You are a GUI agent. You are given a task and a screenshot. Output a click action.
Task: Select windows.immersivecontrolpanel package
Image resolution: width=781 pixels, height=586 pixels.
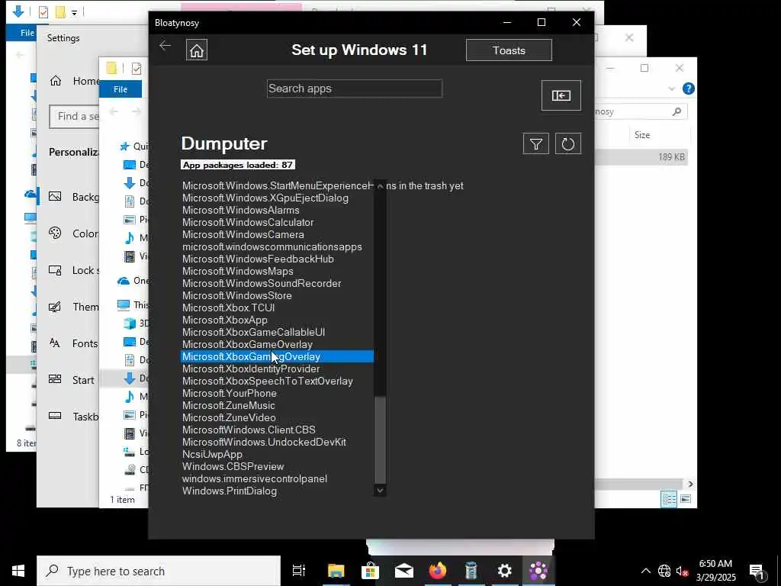(255, 479)
